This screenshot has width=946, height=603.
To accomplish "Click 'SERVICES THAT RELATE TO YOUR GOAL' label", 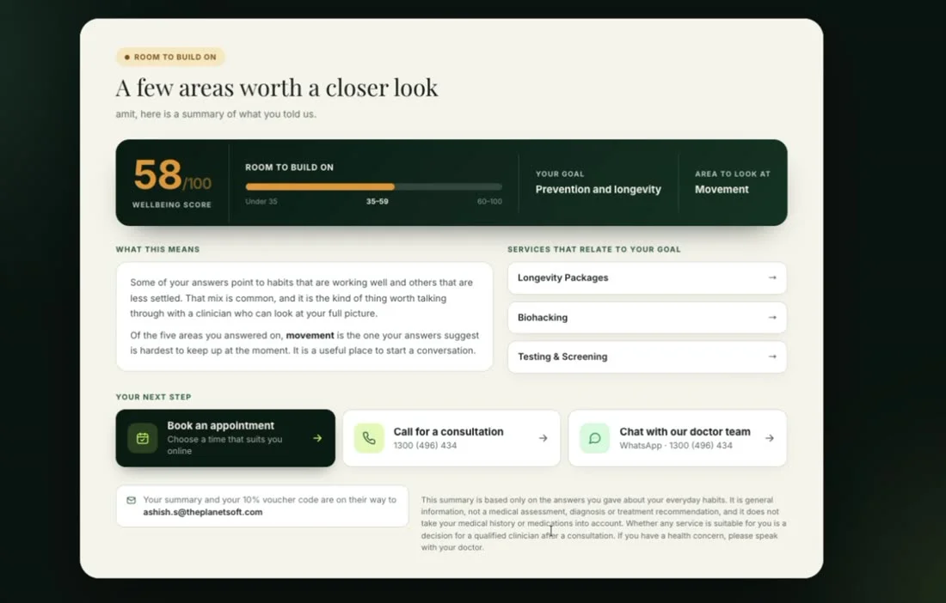I will pos(593,249).
